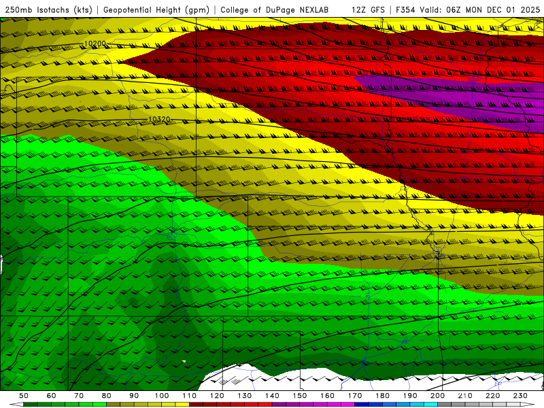Click the 210 value on the color scale

pyautogui.click(x=465, y=396)
